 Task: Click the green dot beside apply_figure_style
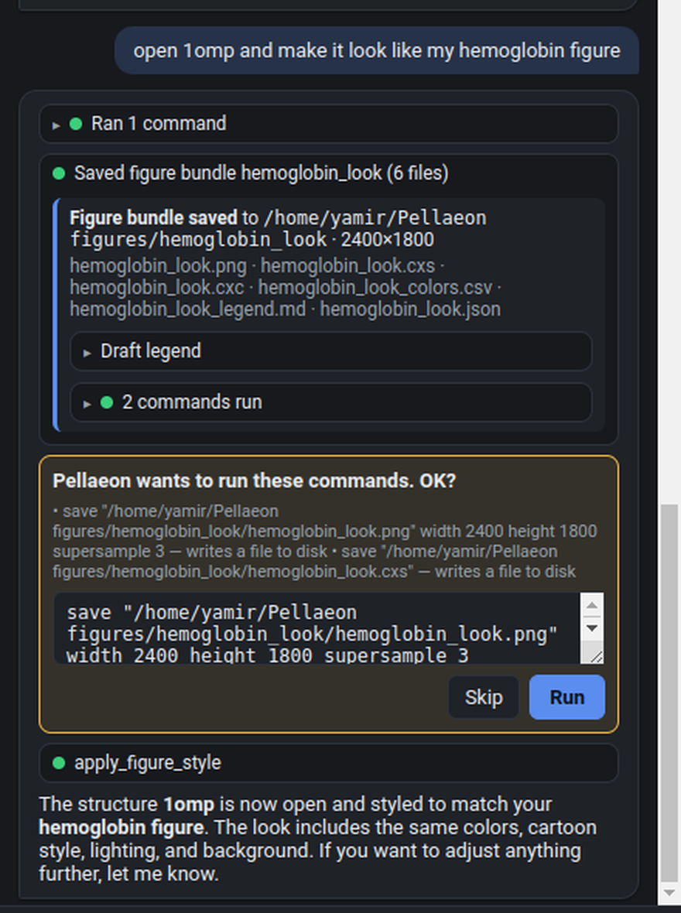[59, 763]
